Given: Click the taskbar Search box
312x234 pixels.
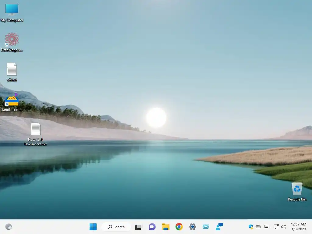Looking at the screenshot, I should click(116, 227).
